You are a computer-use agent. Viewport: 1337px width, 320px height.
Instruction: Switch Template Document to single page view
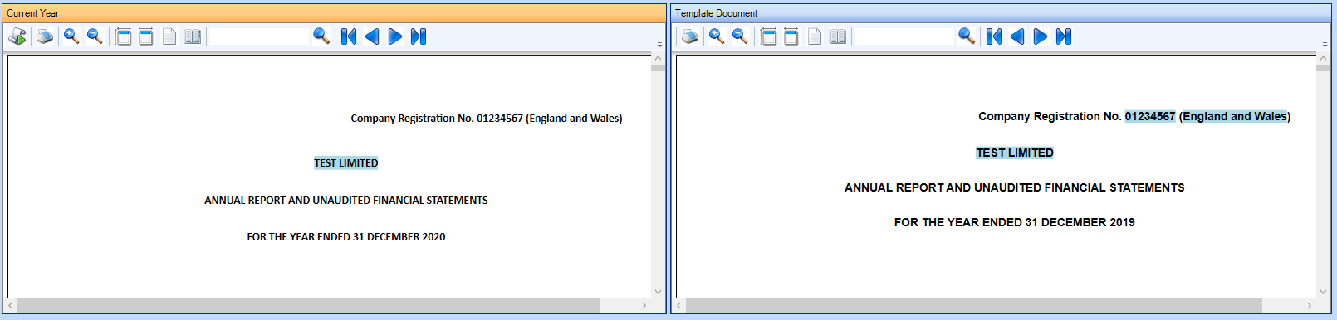815,36
